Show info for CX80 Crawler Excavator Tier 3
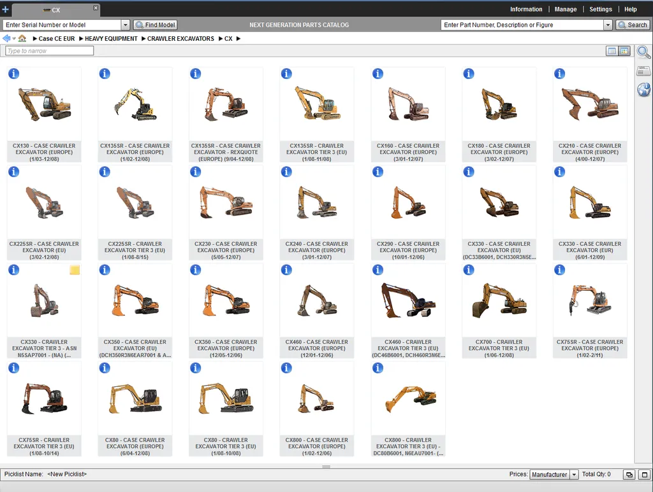Image resolution: width=653 pixels, height=492 pixels. [195, 368]
